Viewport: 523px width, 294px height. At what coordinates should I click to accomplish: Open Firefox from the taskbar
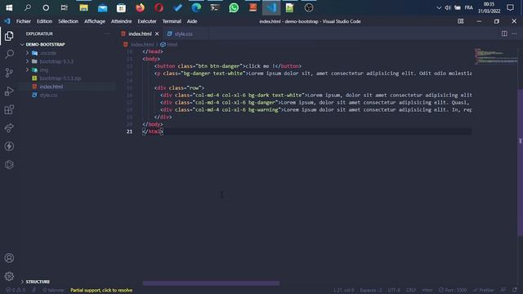(140, 7)
